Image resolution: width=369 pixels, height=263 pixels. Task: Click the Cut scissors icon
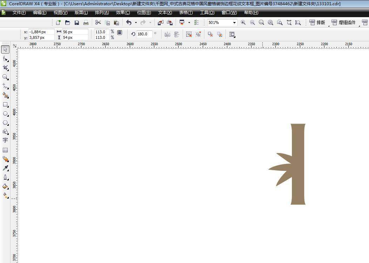pyautogui.click(x=98, y=22)
